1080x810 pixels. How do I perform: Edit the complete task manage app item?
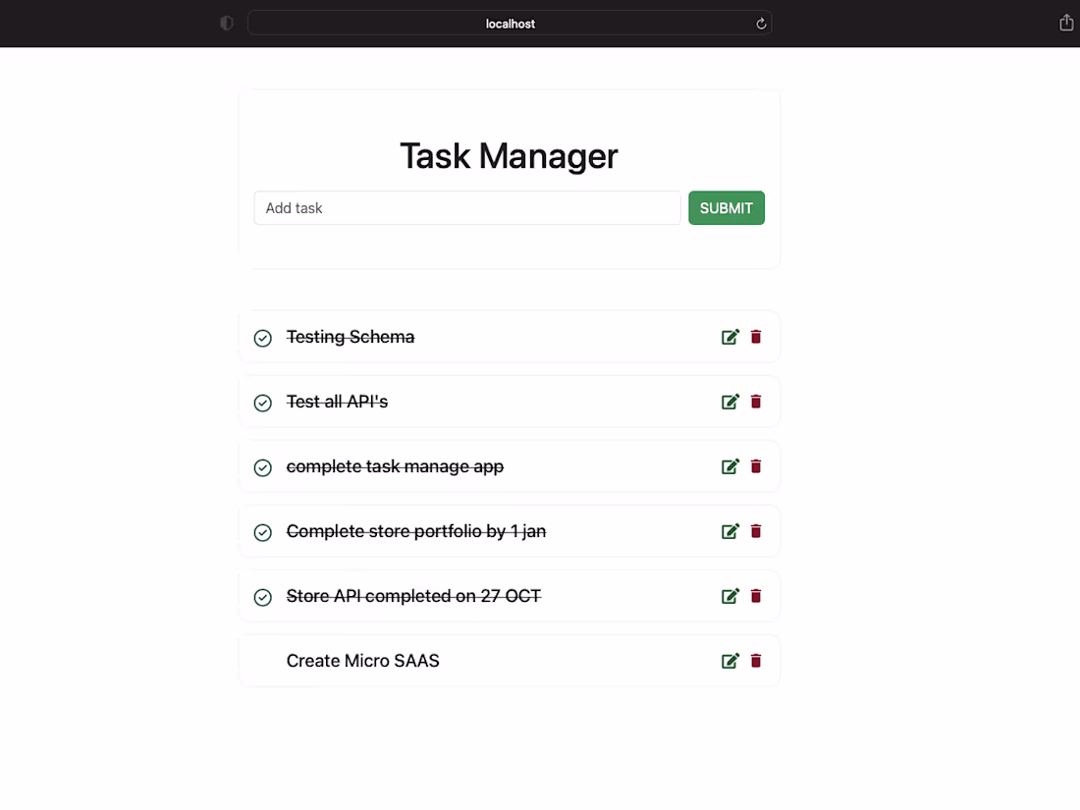[730, 466]
